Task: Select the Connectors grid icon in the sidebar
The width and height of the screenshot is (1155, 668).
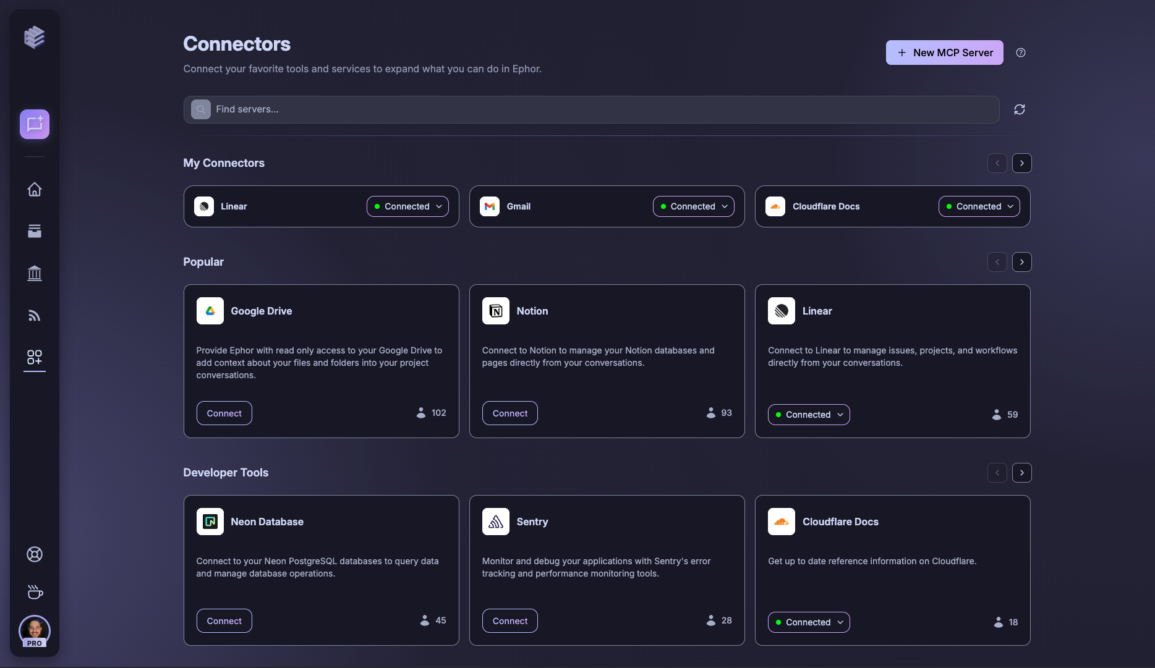Action: click(x=34, y=357)
